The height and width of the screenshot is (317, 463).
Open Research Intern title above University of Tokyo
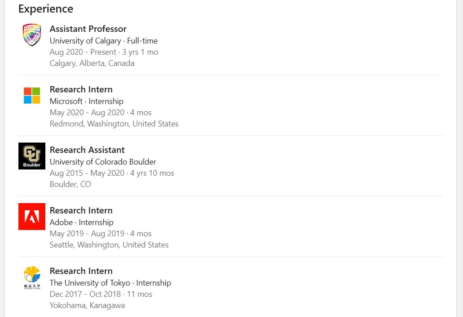(x=81, y=271)
